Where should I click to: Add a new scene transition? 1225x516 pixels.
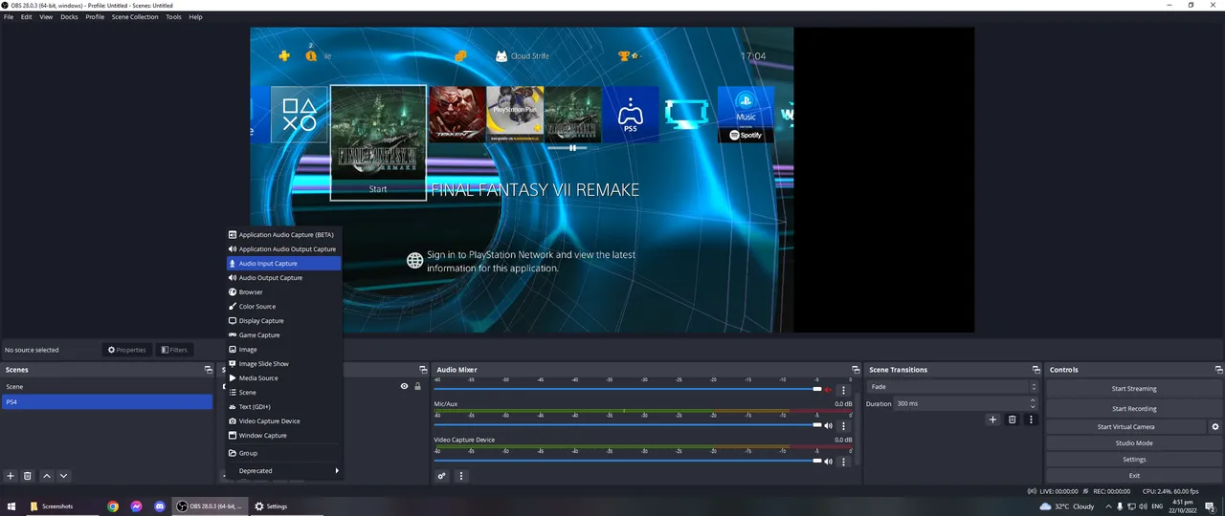(x=992, y=419)
